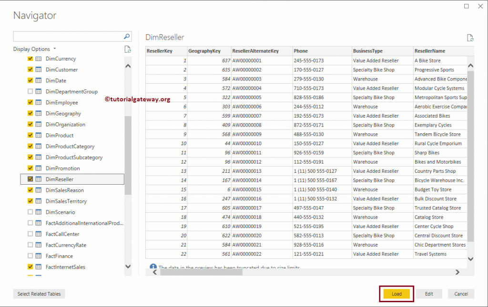Click Select Related Tables

click(39, 294)
